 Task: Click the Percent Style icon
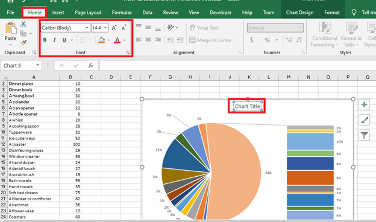[x=267, y=40]
